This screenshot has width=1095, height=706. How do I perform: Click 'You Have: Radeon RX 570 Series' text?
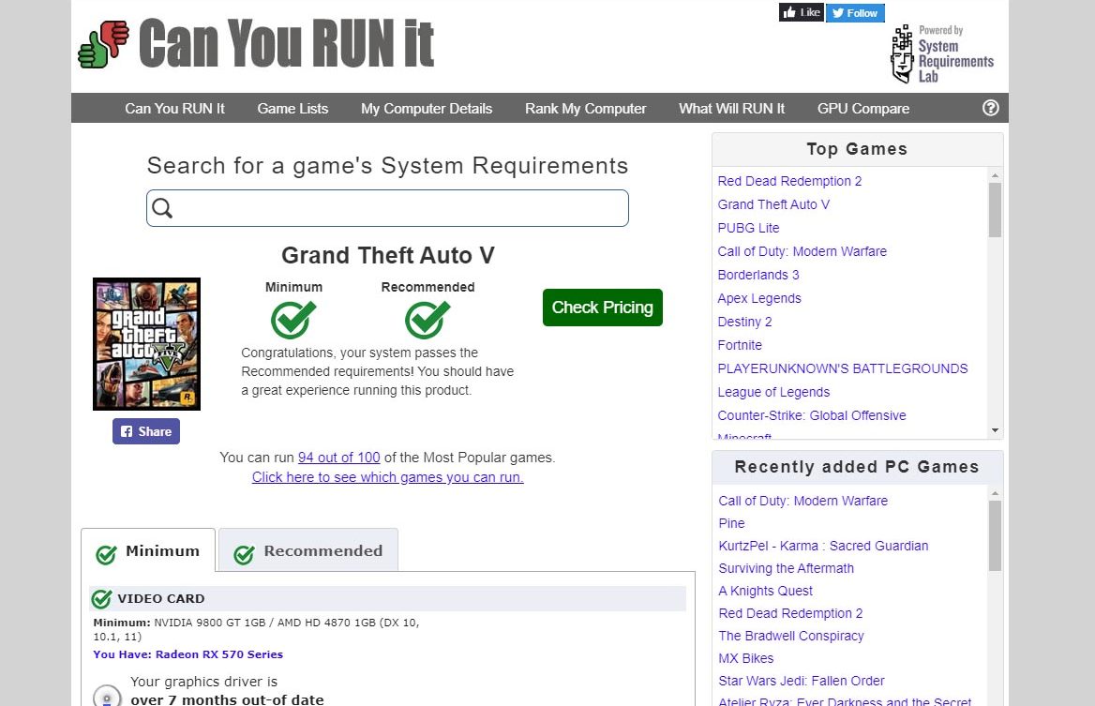click(187, 654)
